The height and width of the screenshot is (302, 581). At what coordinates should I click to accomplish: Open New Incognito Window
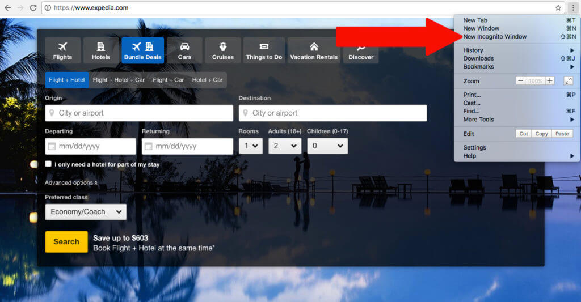pos(517,37)
